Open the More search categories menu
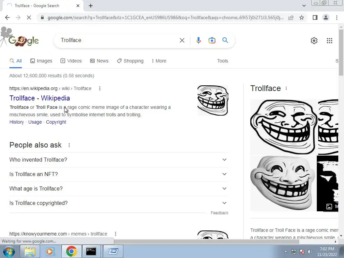 [x=159, y=61]
